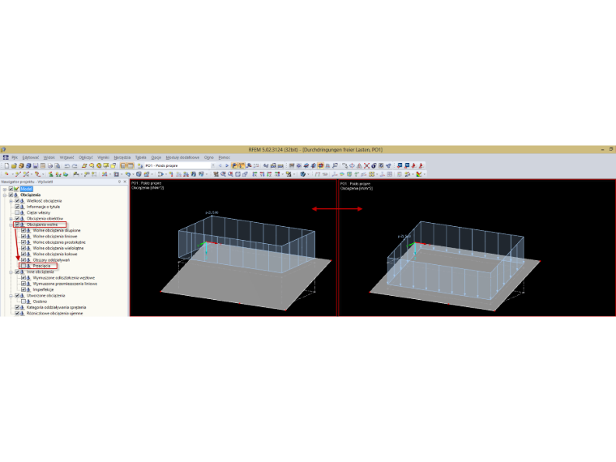Screen dimensions: 616x462
Task: Enable the Przecięcia checkbox
Action: [x=24, y=266]
